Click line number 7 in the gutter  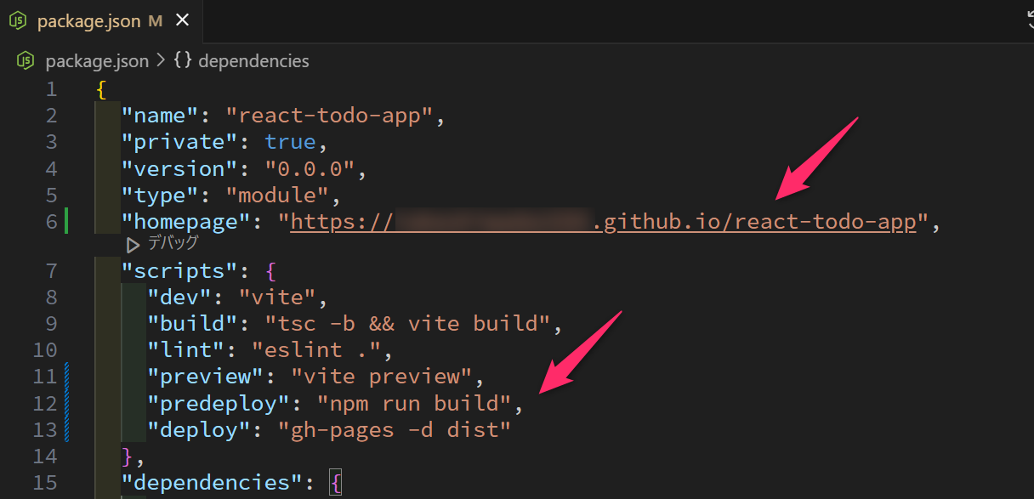tap(50, 271)
